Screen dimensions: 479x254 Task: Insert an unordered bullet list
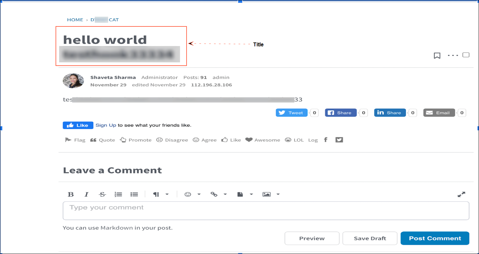[x=134, y=194]
